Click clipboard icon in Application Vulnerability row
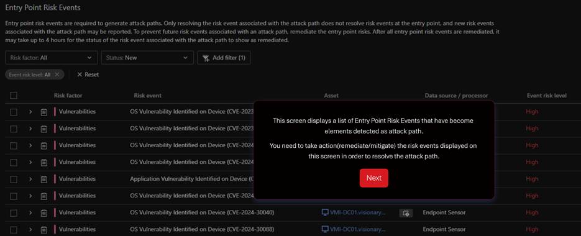The width and height of the screenshot is (581, 236). click(43, 179)
